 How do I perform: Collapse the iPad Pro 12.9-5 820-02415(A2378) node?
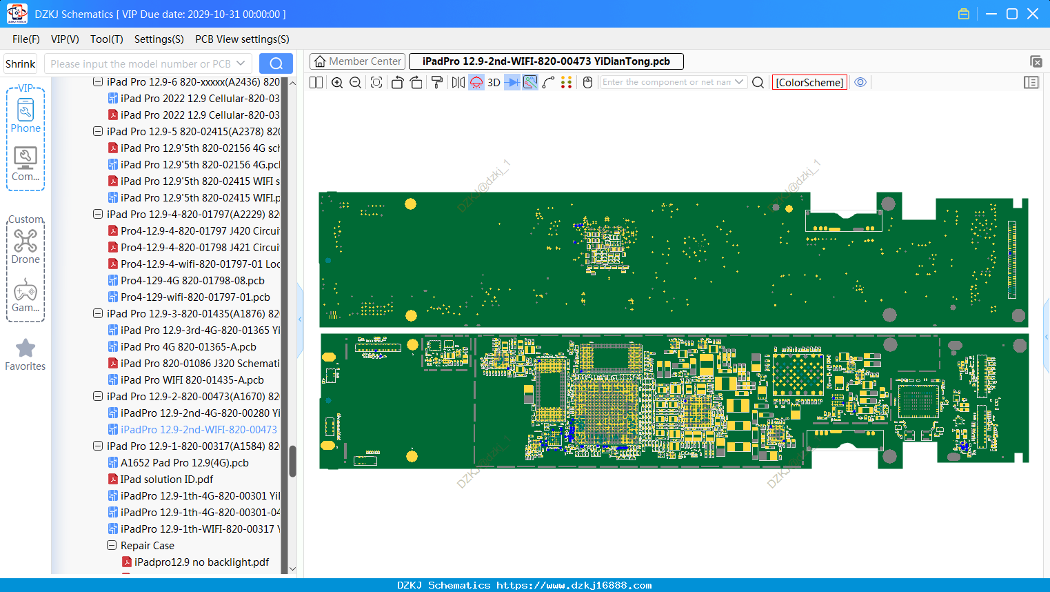[x=98, y=132]
